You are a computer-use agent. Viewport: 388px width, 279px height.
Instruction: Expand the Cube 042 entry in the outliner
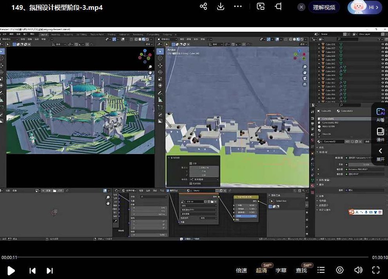[319, 67]
